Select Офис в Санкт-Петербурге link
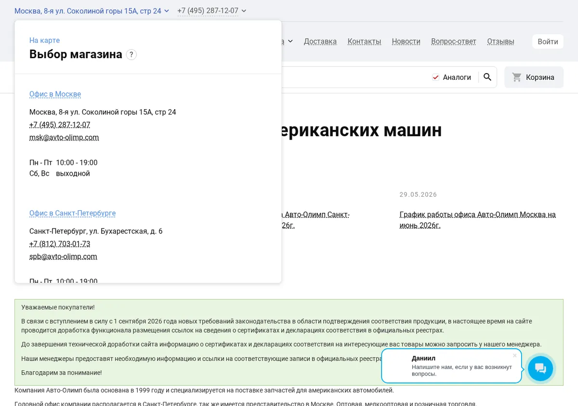 (72, 213)
